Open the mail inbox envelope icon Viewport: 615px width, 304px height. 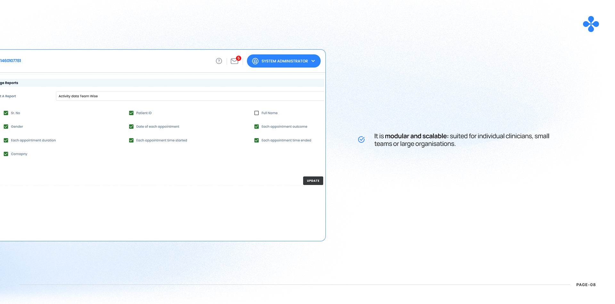click(x=234, y=61)
